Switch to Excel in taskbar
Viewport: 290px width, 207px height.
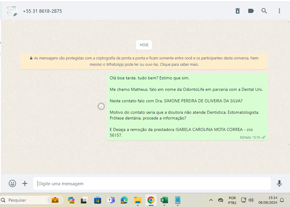[164, 200]
